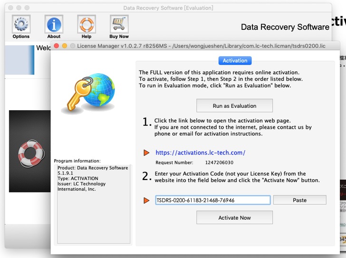Close the License Manager window
Viewport: 346px width, 258px height.
57,46
